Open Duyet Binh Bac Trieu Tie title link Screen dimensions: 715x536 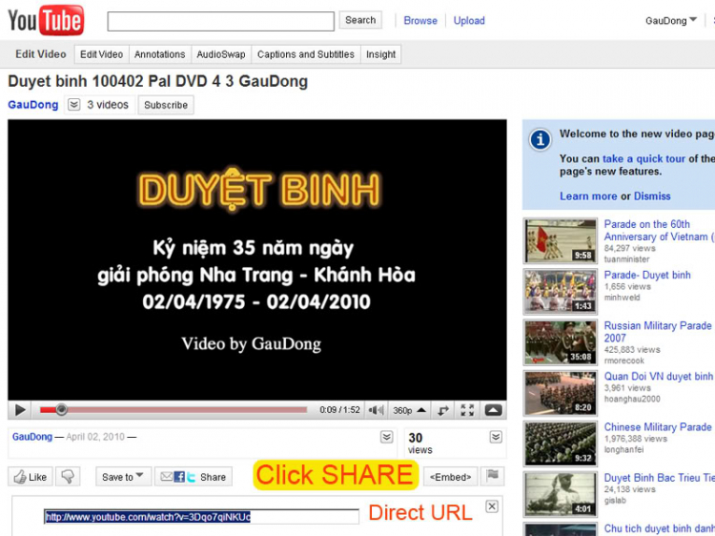pos(660,478)
